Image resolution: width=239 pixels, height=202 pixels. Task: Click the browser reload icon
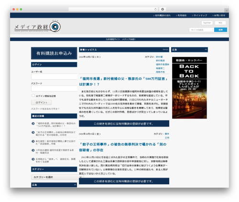click(x=155, y=9)
